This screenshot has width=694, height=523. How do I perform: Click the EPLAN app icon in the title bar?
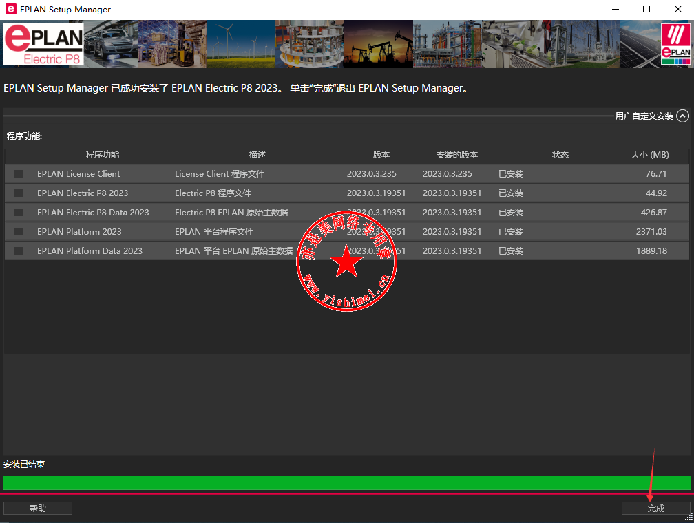[x=10, y=9]
